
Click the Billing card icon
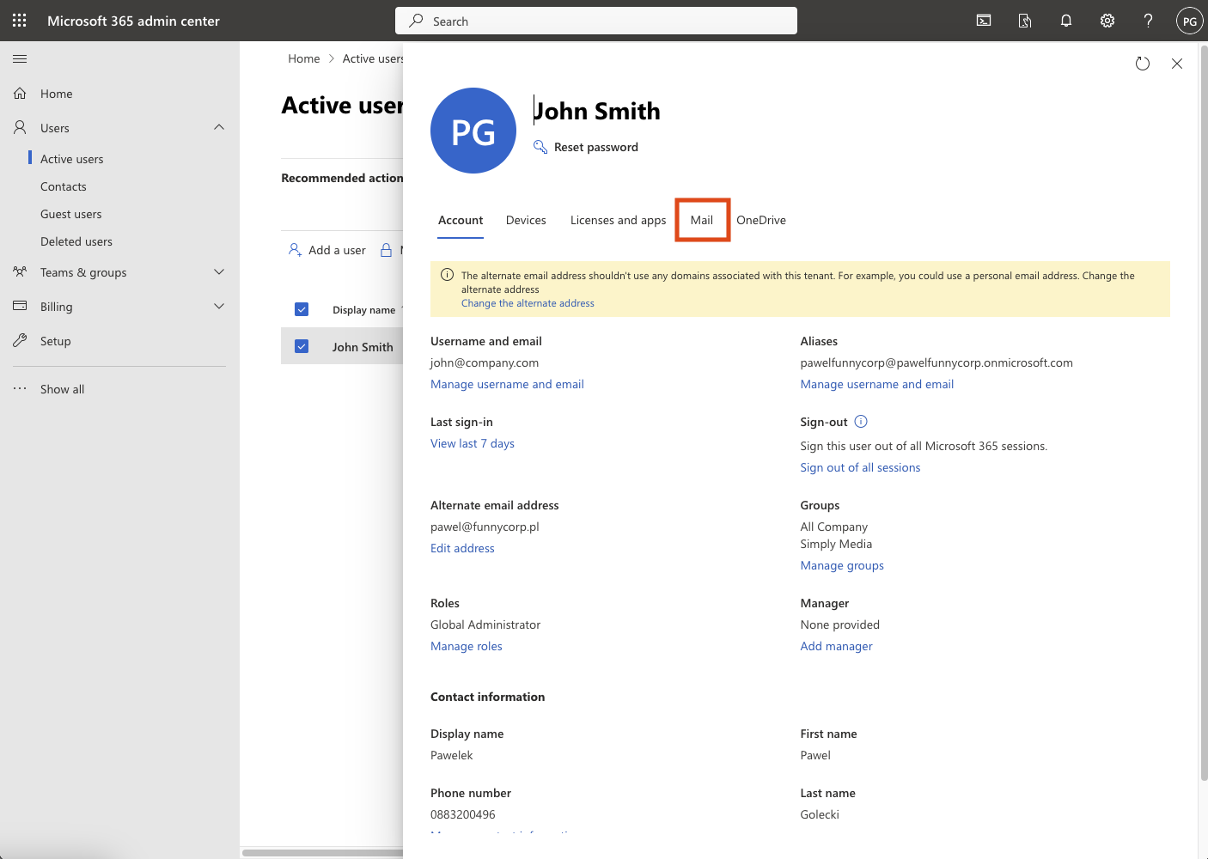pos(20,306)
